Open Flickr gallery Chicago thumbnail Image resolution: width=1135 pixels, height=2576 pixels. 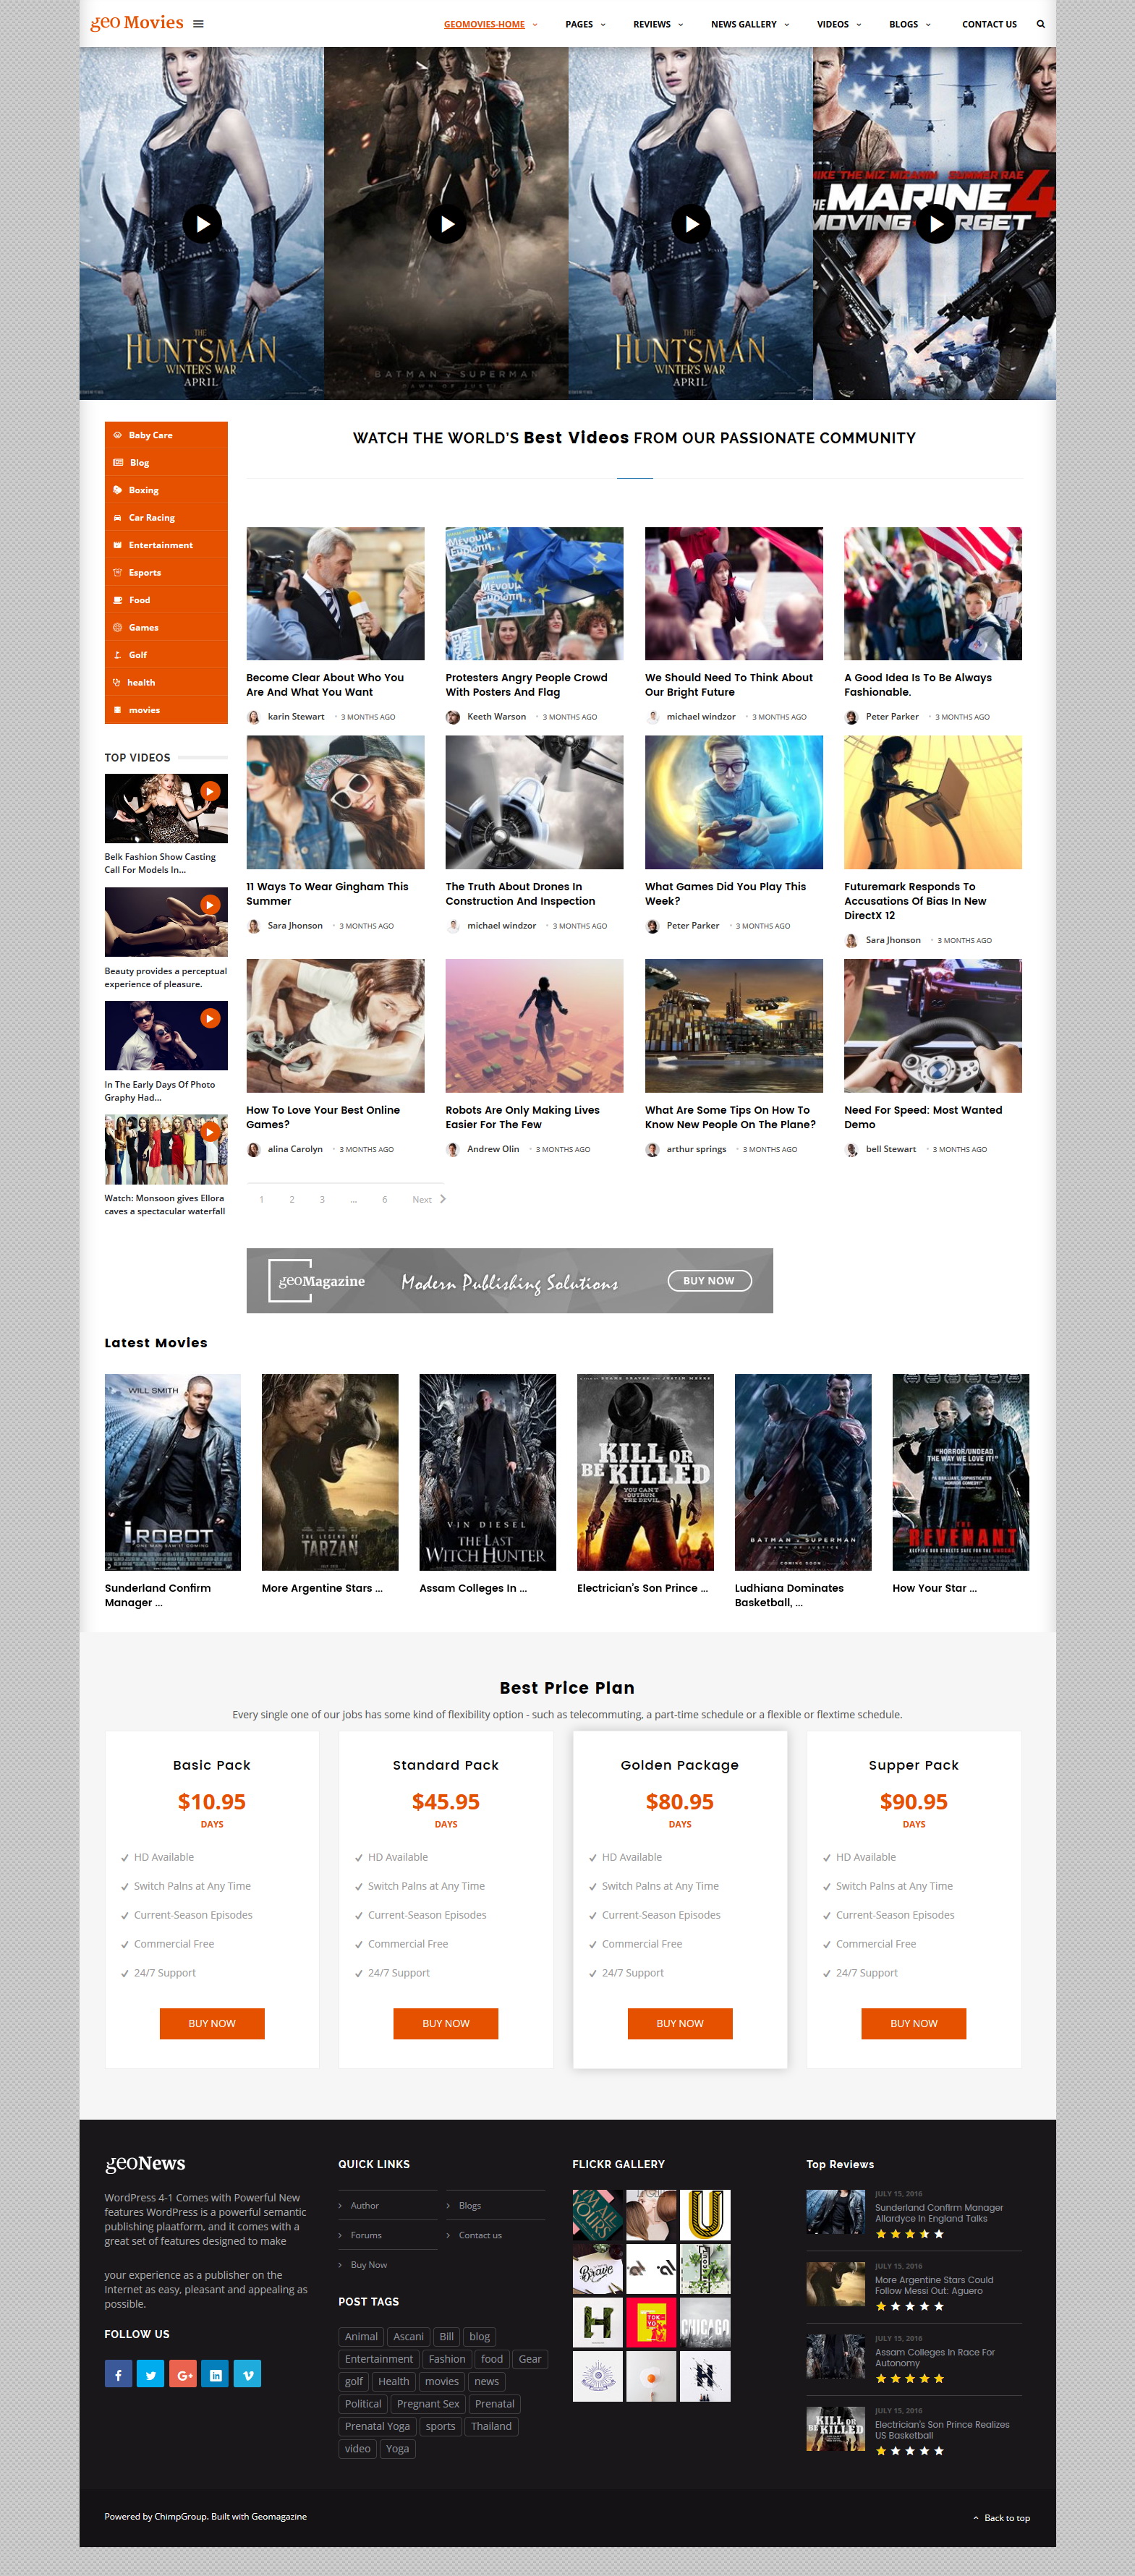(x=705, y=2322)
